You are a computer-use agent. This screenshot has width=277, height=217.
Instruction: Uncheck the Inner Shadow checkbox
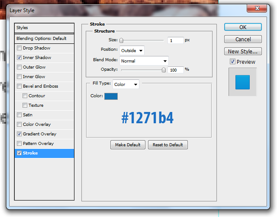(19, 58)
